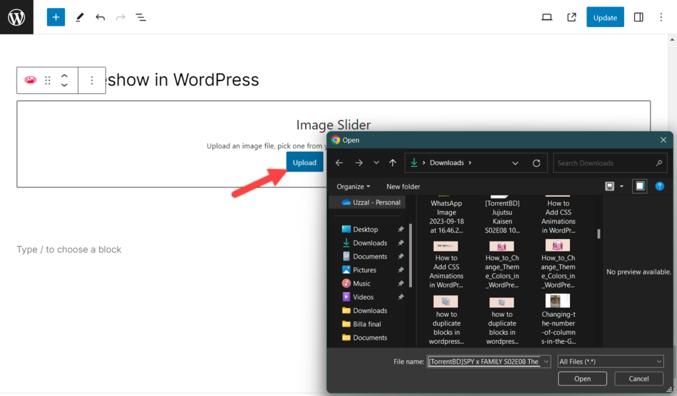Click New folder in the dialog toolbar
Viewport: 677px width, 396px height.
point(403,186)
